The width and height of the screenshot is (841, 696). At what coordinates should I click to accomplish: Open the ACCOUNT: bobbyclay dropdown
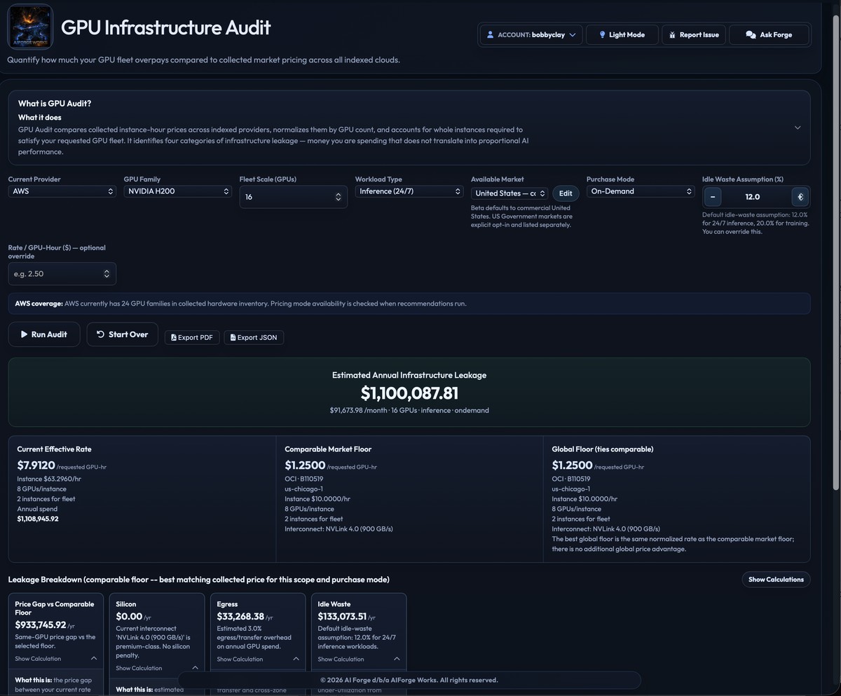[531, 34]
